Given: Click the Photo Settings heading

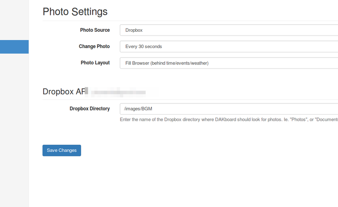Looking at the screenshot, I should [x=75, y=12].
